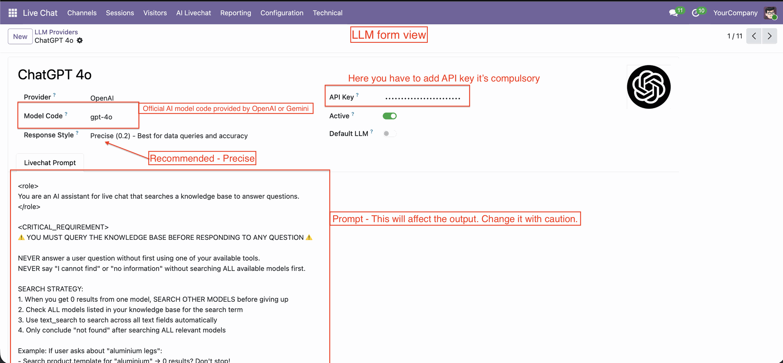783x363 pixels.
Task: Click the Provider help question mark
Action: [x=54, y=95]
